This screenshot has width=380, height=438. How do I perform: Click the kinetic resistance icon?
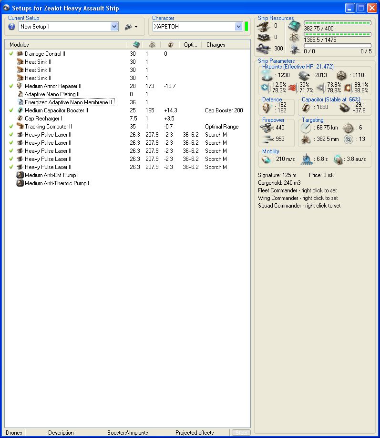click(320, 88)
